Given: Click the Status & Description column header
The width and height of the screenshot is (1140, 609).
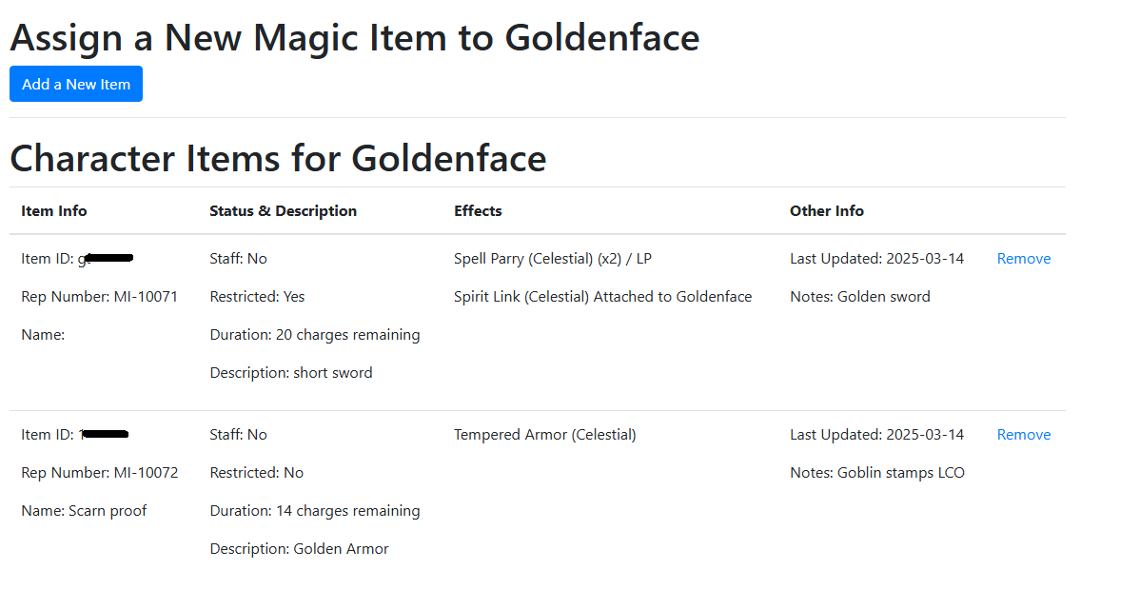Looking at the screenshot, I should tap(283, 211).
